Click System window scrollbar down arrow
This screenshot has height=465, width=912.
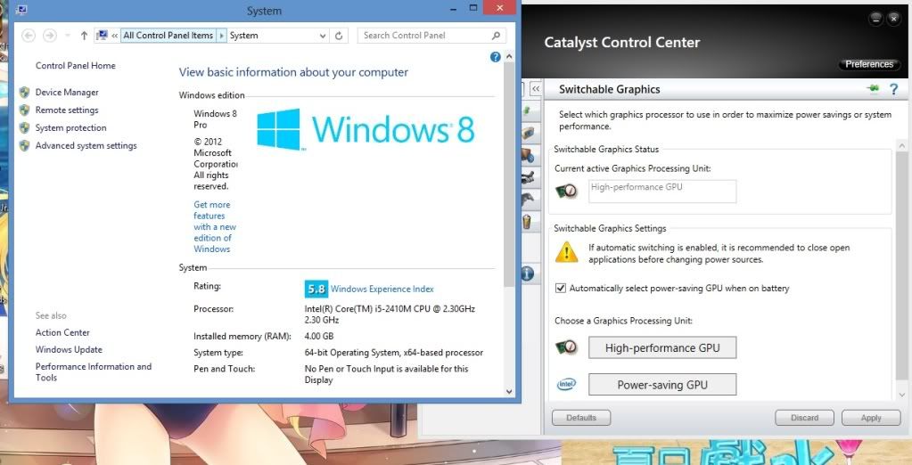(x=510, y=392)
